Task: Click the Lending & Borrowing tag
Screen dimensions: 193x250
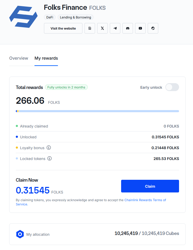Action: coord(76,17)
